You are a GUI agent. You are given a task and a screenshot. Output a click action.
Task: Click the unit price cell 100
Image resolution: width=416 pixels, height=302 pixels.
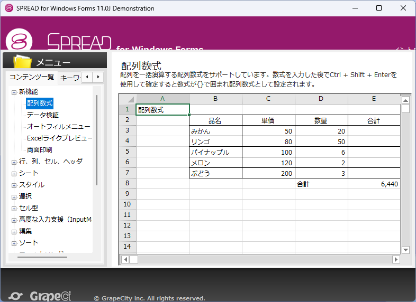(268, 152)
